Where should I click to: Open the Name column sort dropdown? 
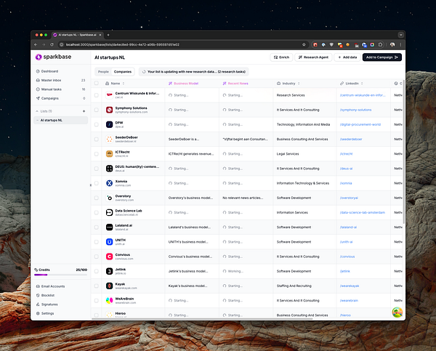(124, 84)
